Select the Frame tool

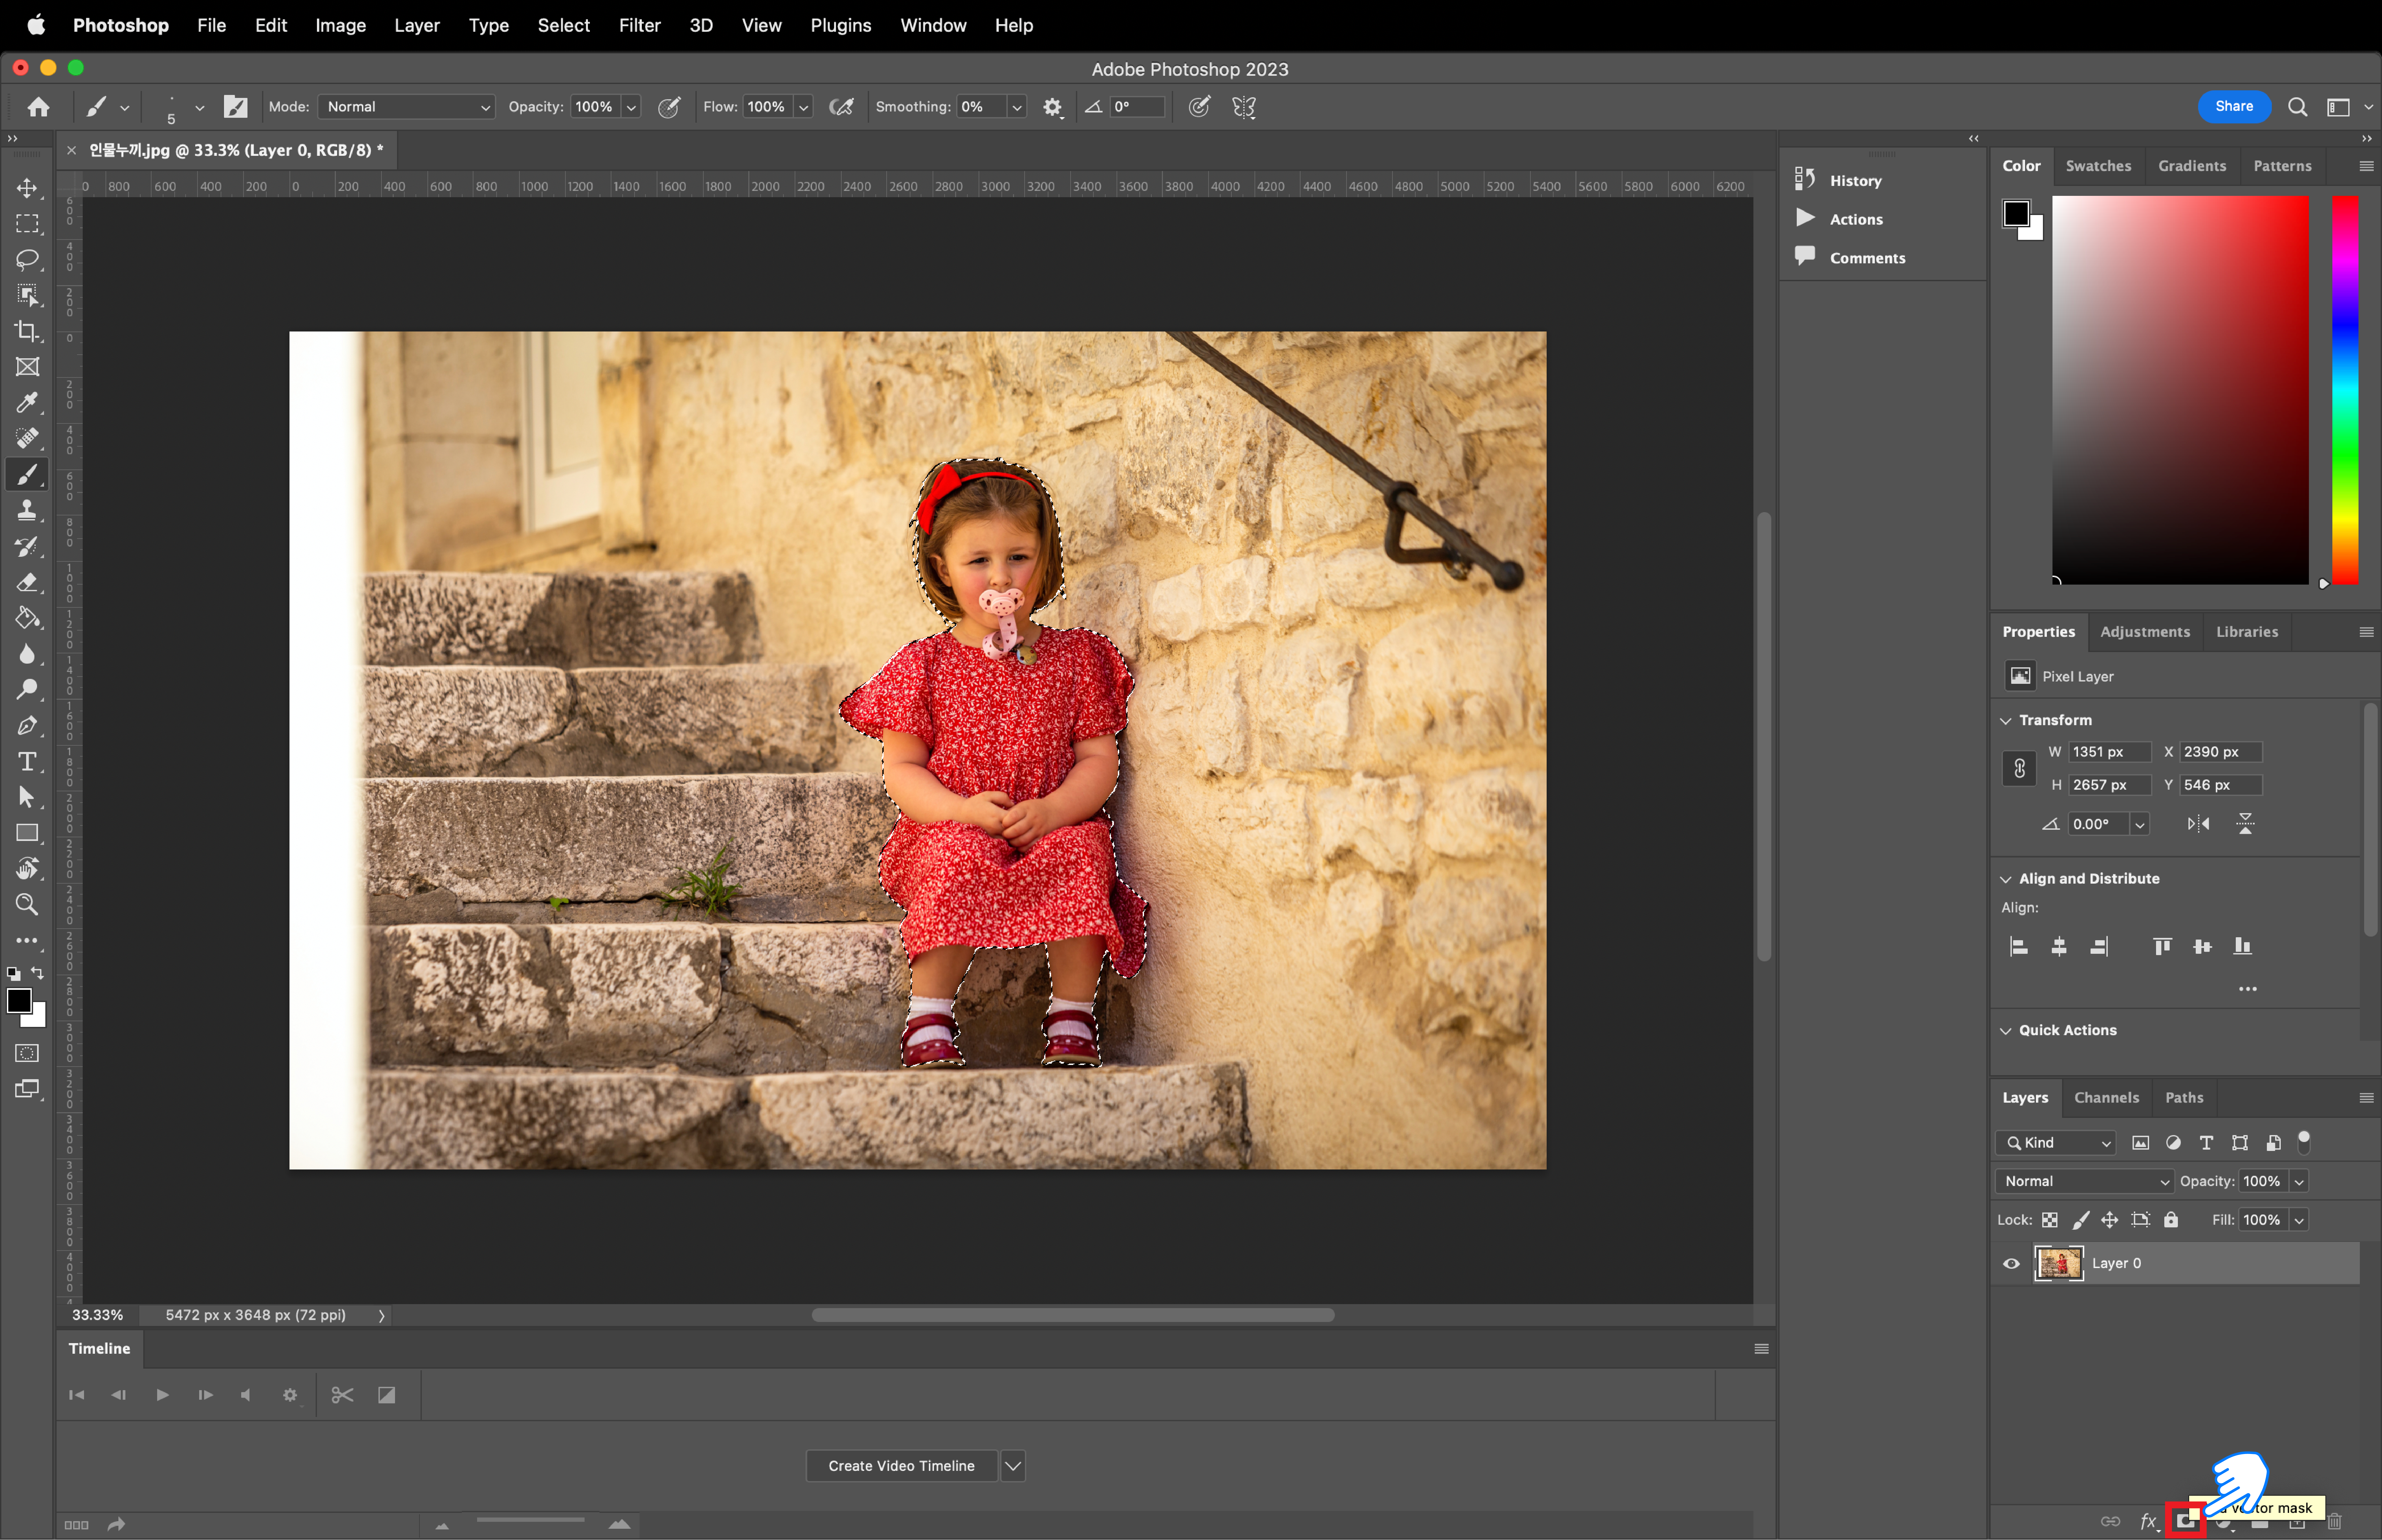[27, 367]
